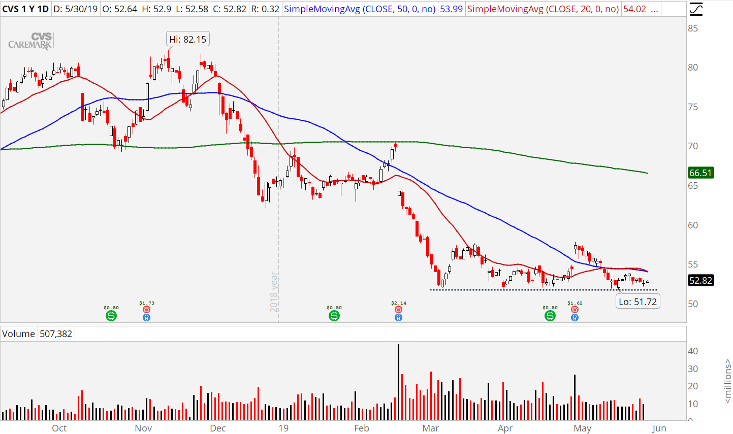The height and width of the screenshot is (434, 733).
Task: Click the "Feb" time axis label
Action: point(362,428)
